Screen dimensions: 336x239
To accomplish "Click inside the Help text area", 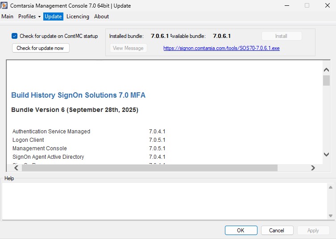I will point(165,201).
